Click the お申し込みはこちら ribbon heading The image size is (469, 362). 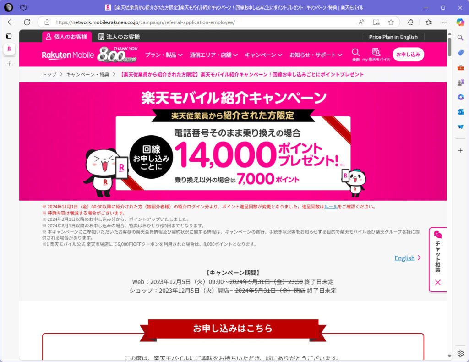click(233, 329)
